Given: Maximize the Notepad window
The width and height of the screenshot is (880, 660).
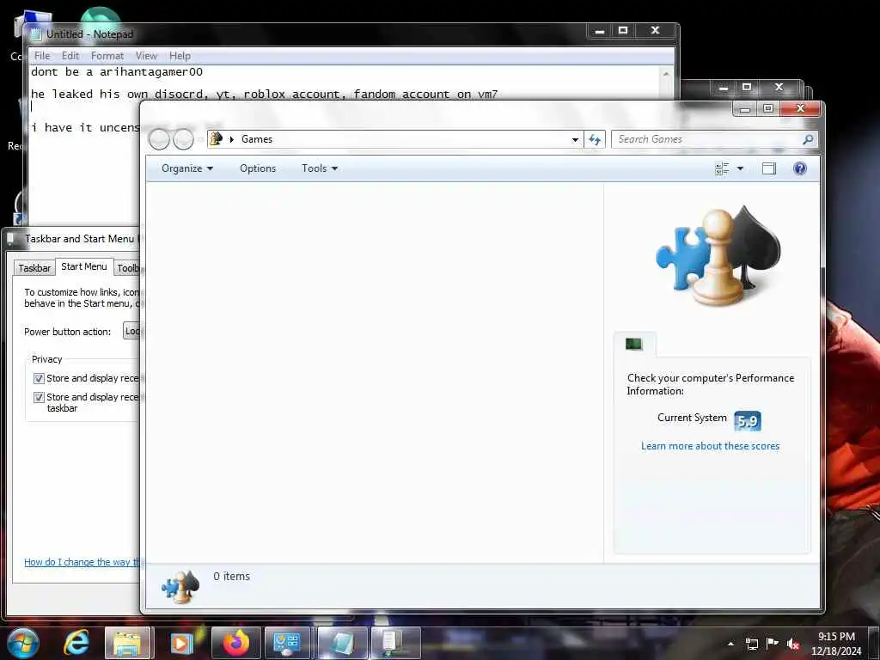Looking at the screenshot, I should pyautogui.click(x=623, y=30).
